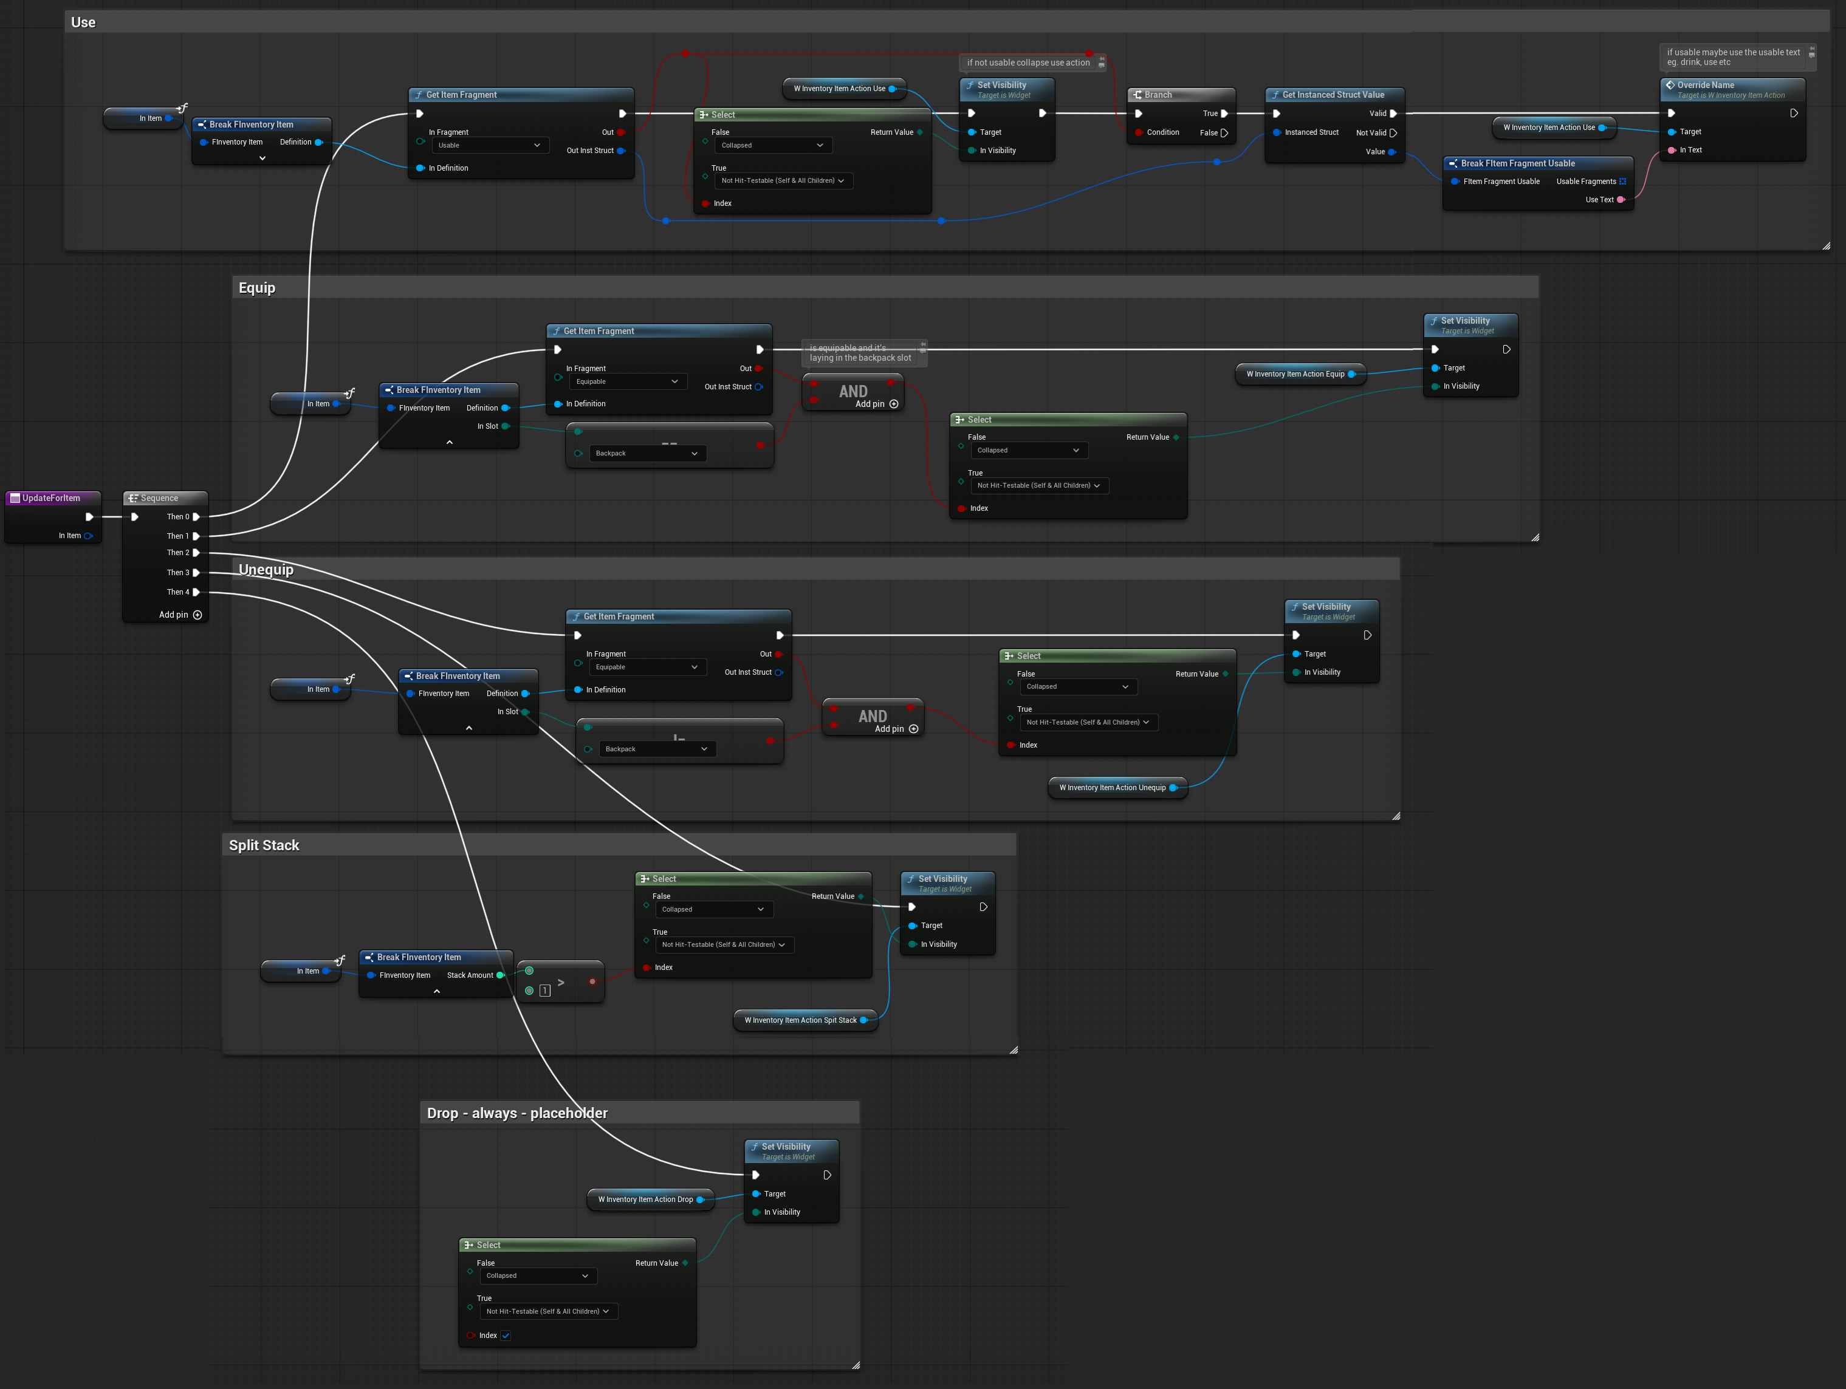Click pin icon on 'if not usable' comment
This screenshot has width=1846, height=1389.
[1102, 58]
